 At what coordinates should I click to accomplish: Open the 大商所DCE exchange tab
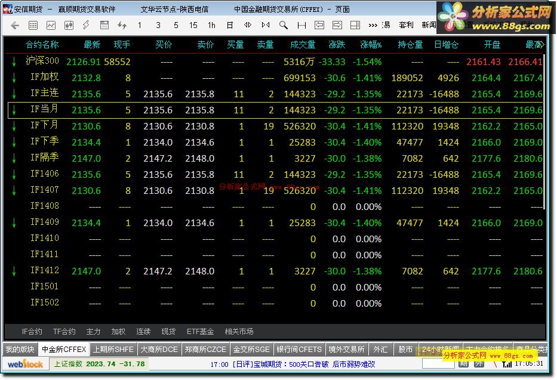click(159, 350)
